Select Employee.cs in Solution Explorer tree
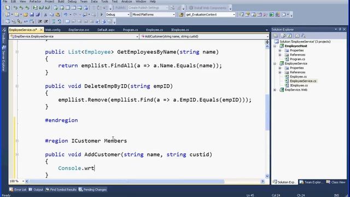350x197 pixels. [298, 77]
